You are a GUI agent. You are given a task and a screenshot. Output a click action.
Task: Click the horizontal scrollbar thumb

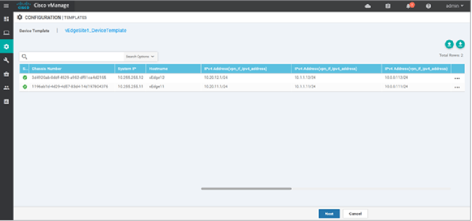coord(246,189)
